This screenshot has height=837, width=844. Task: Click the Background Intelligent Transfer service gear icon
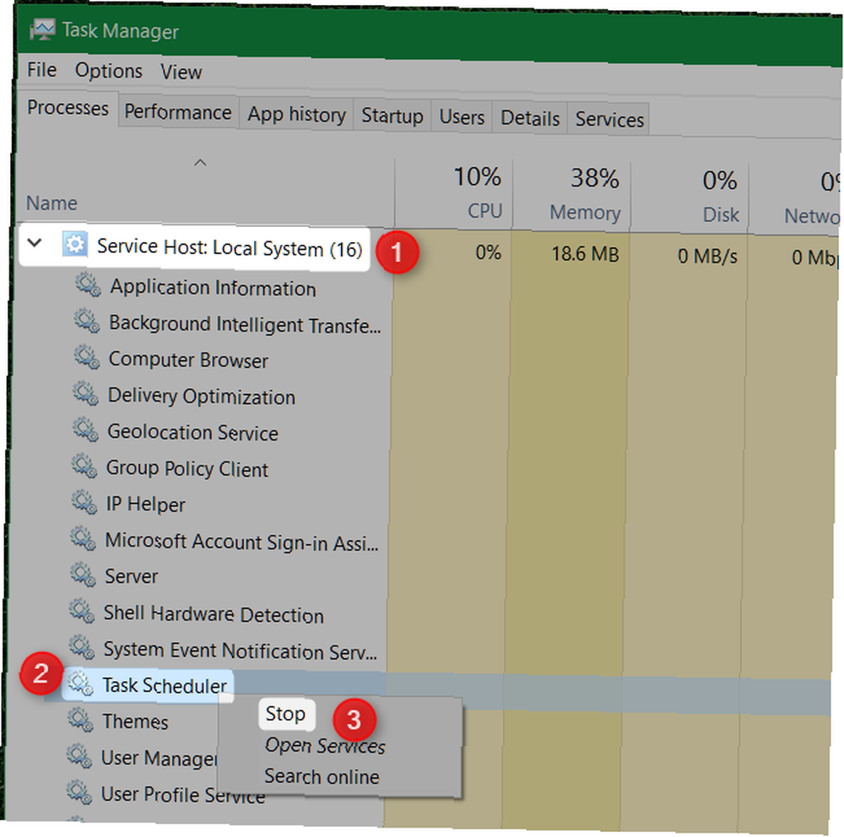pyautogui.click(x=87, y=321)
